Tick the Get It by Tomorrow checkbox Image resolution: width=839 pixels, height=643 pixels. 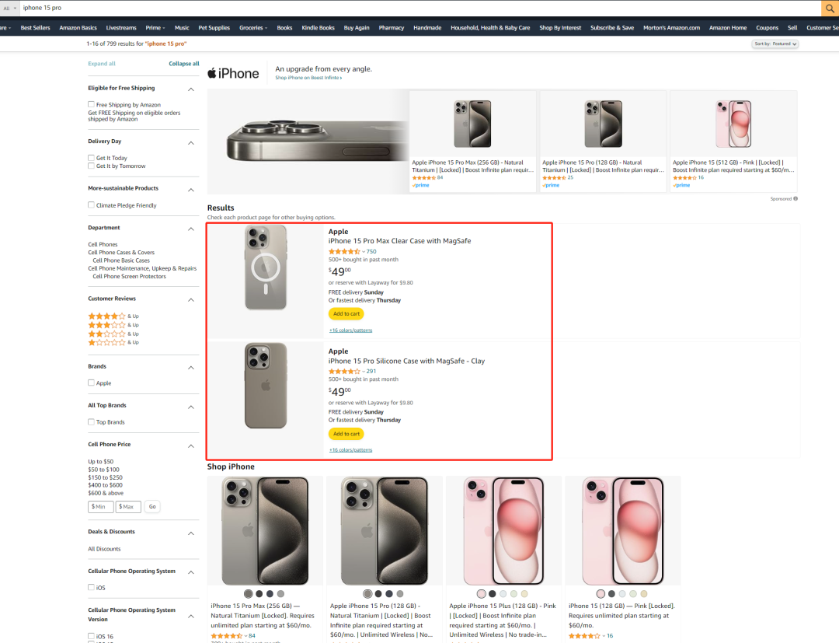click(x=92, y=166)
